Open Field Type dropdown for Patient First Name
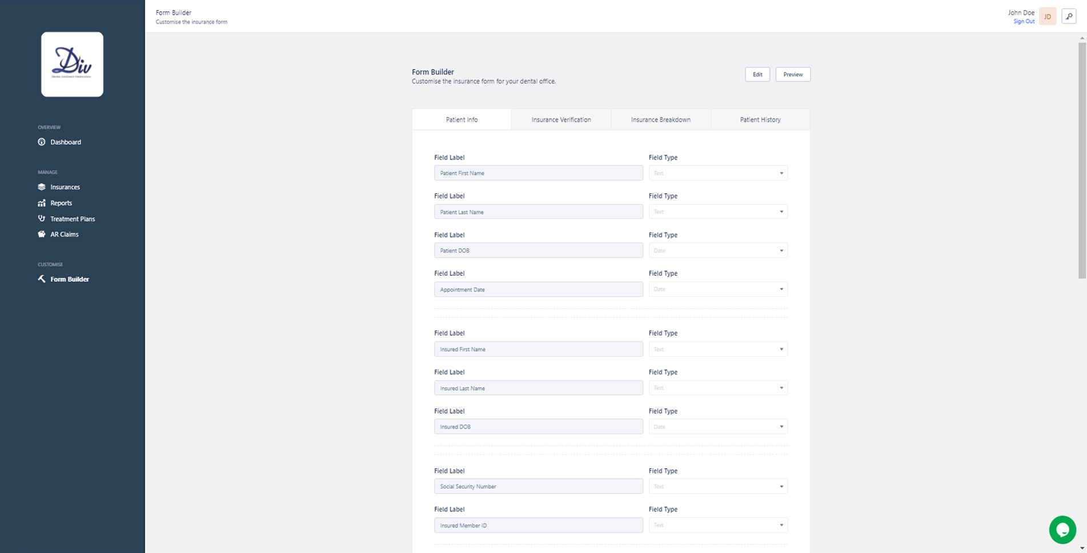Viewport: 1087px width, 553px height. [x=717, y=173]
